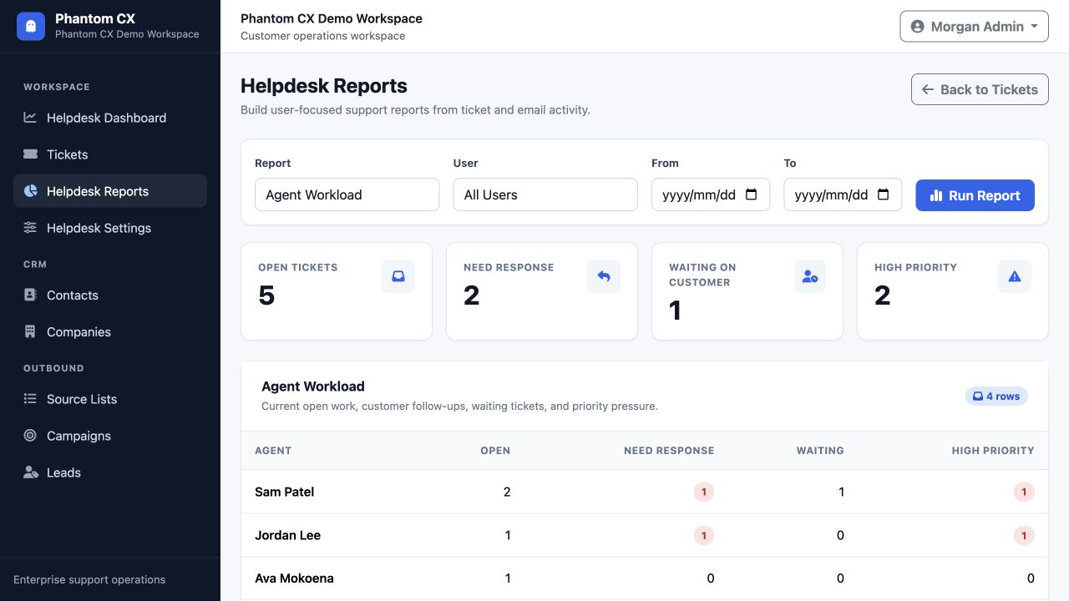Click the Open Tickets summary card
This screenshot has width=1069, height=601.
coord(337,291)
